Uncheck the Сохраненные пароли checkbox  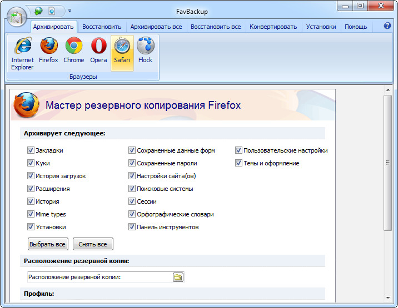click(x=132, y=163)
